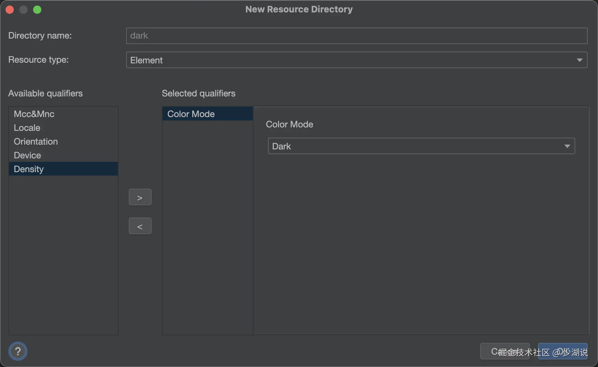This screenshot has width=598, height=367.
Task: Select Color Mode in Selected qualifiers
Action: (191, 114)
